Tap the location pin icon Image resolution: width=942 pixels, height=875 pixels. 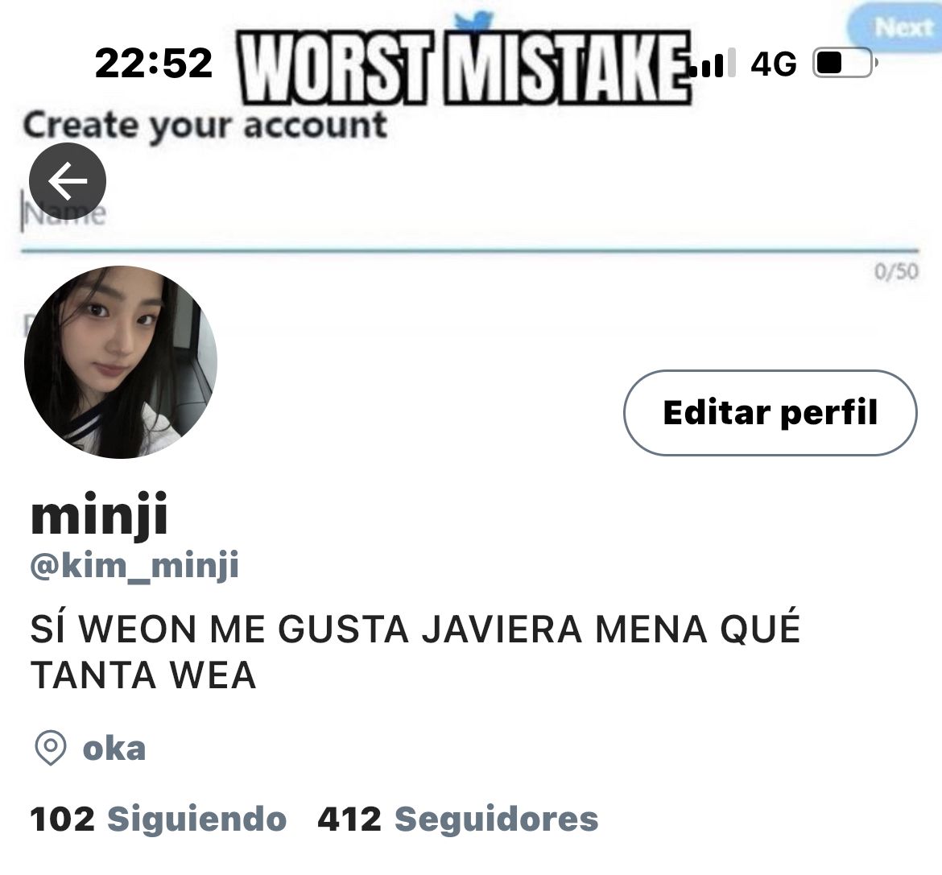[x=51, y=748]
